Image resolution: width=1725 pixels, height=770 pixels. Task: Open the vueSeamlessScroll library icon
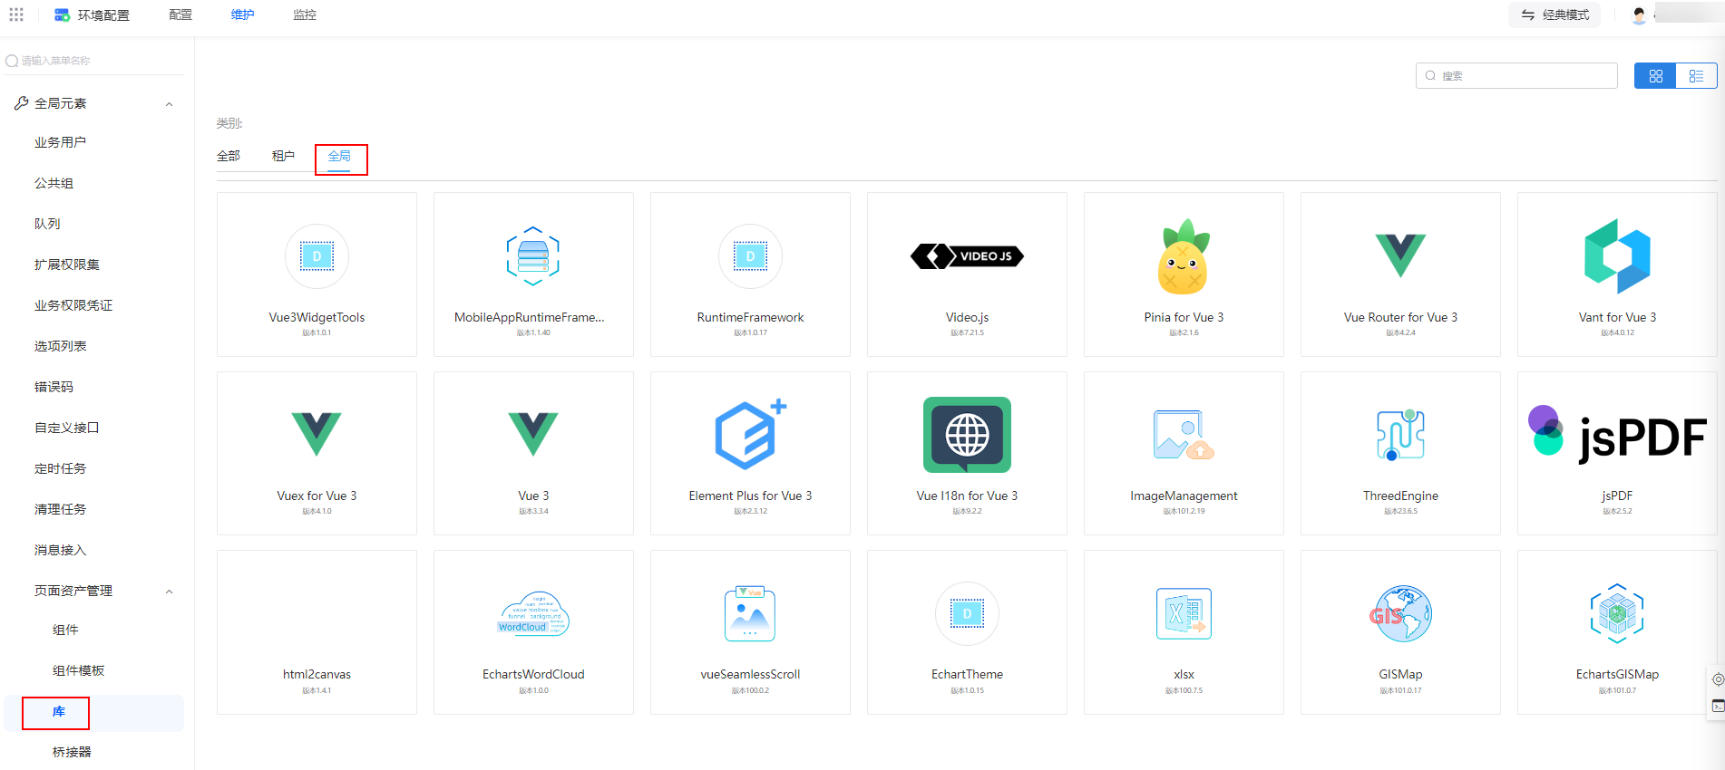750,613
